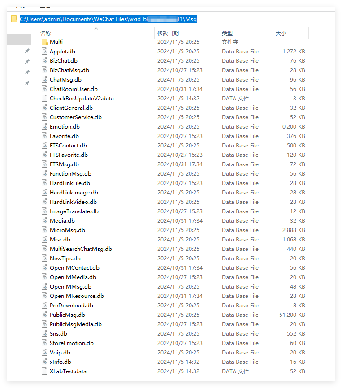Click the modified date of xInfo.db
This screenshot has width=342, height=388.
178,362
